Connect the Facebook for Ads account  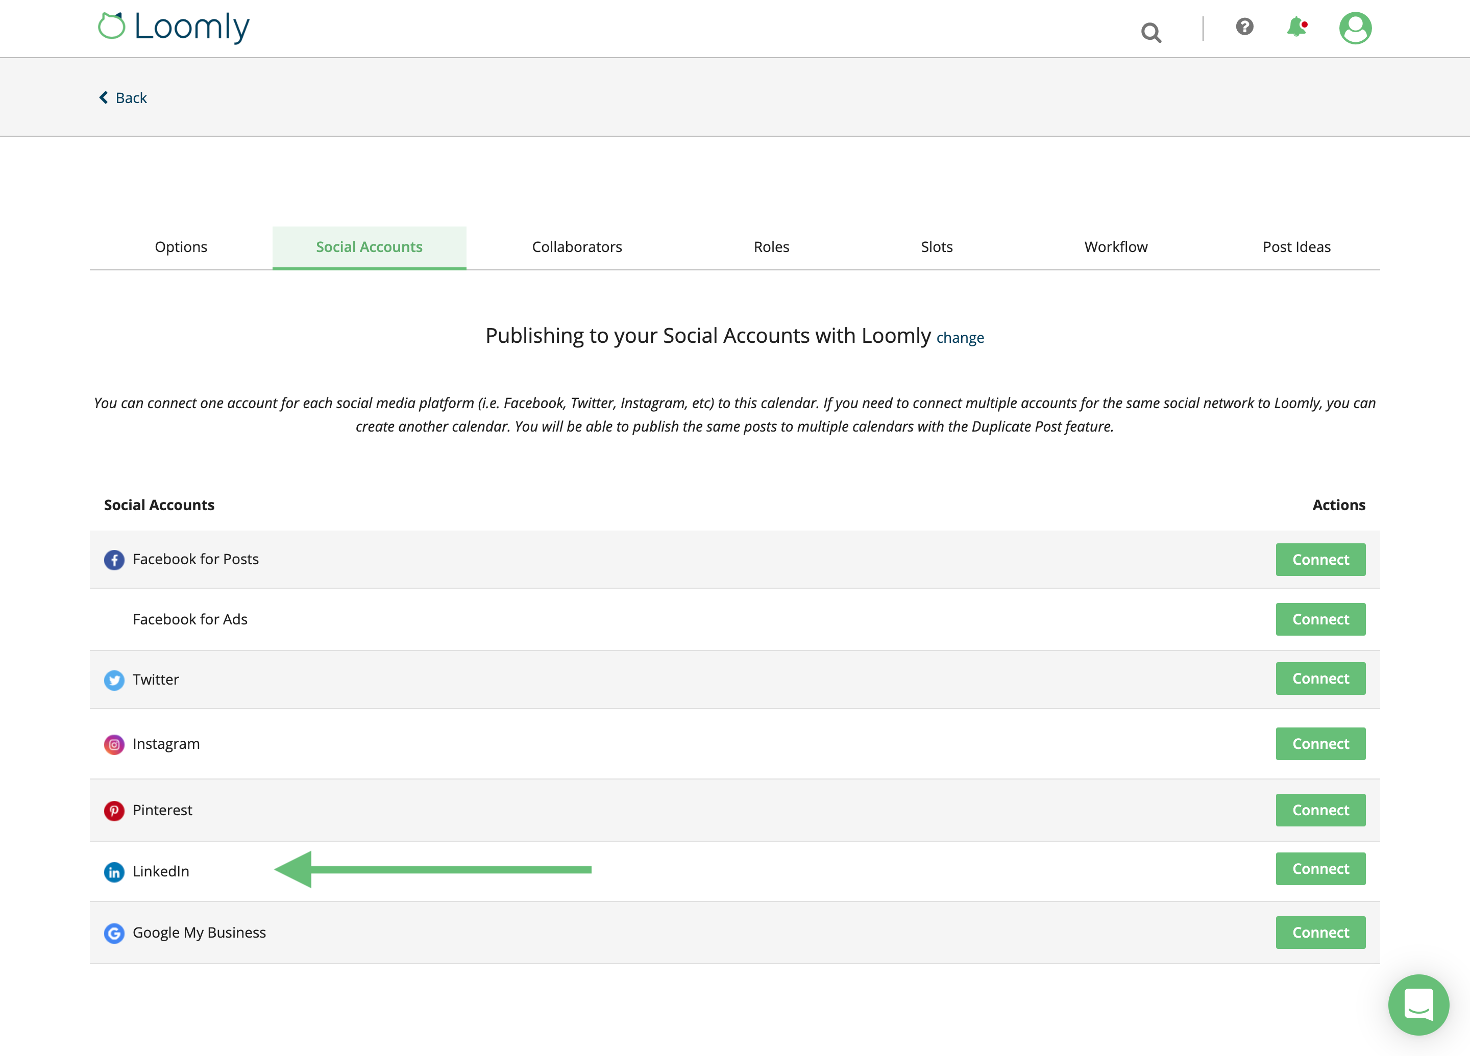1320,619
